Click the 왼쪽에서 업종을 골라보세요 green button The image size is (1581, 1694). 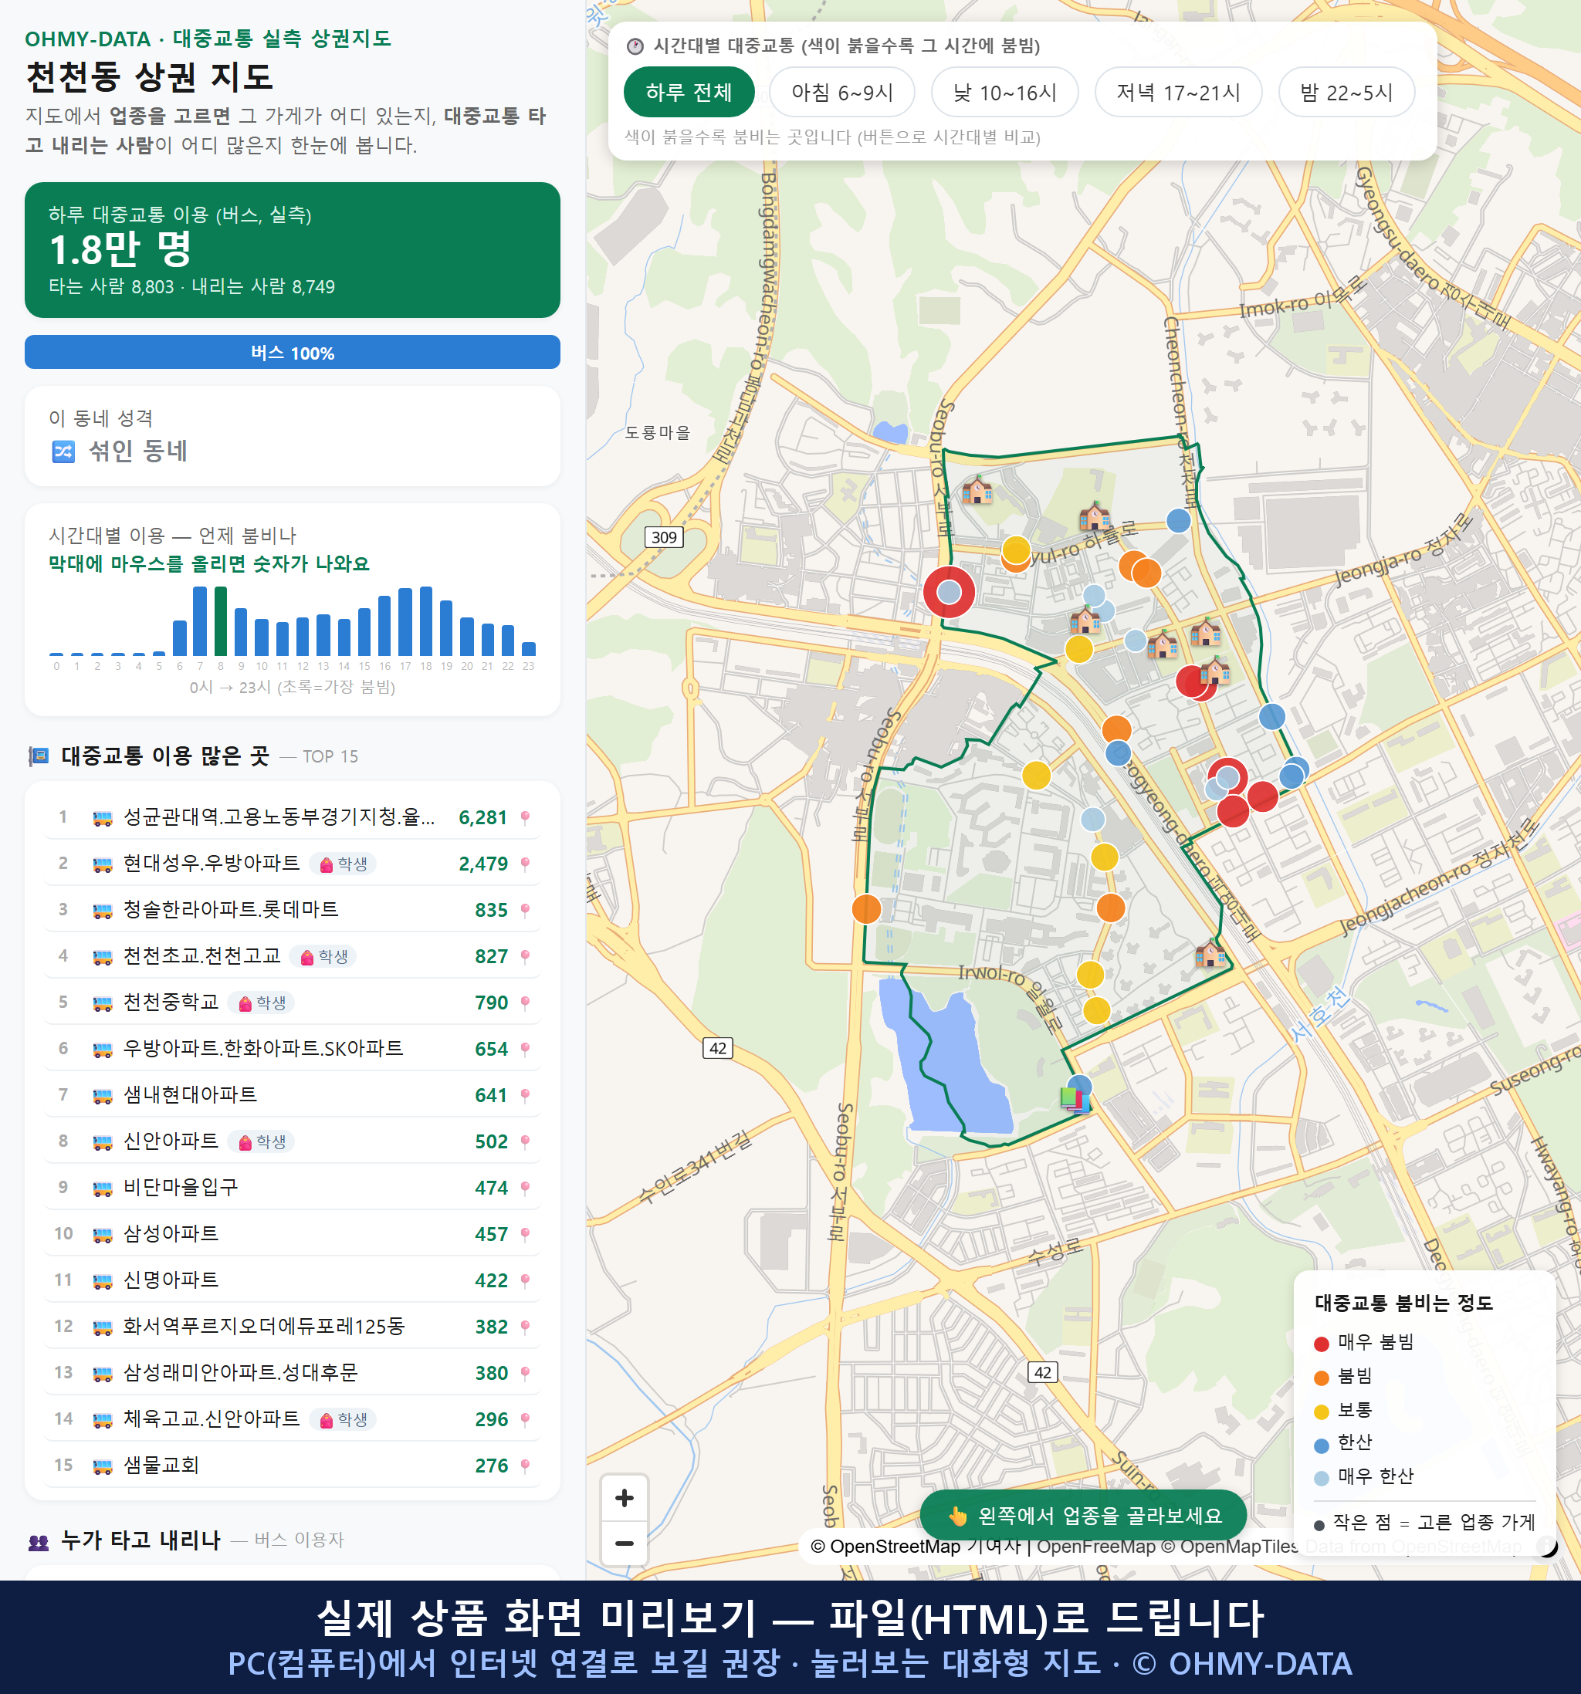pyautogui.click(x=1083, y=1516)
